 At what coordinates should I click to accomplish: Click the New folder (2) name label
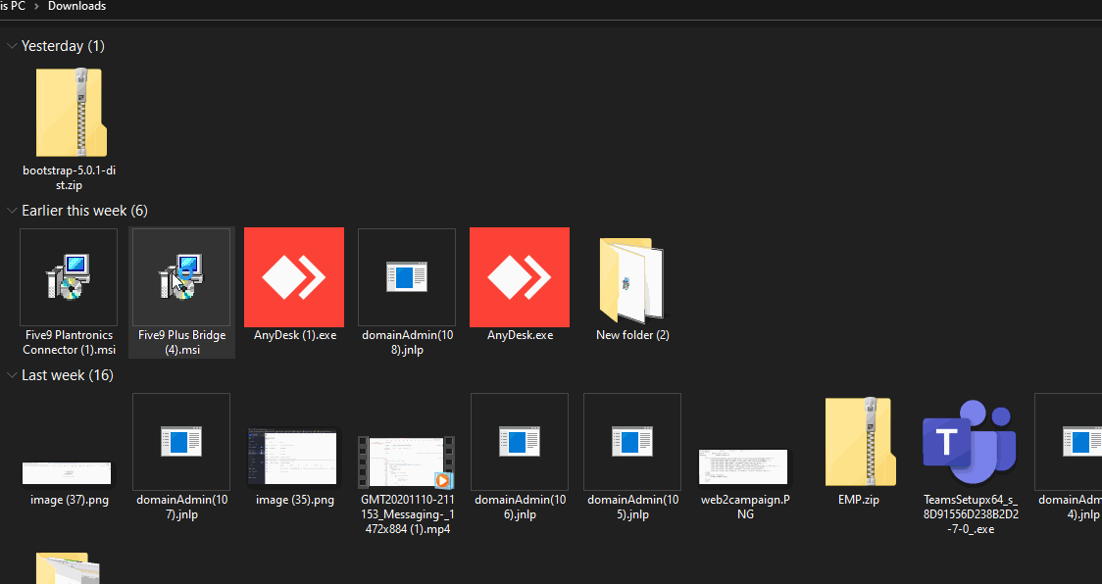point(632,335)
